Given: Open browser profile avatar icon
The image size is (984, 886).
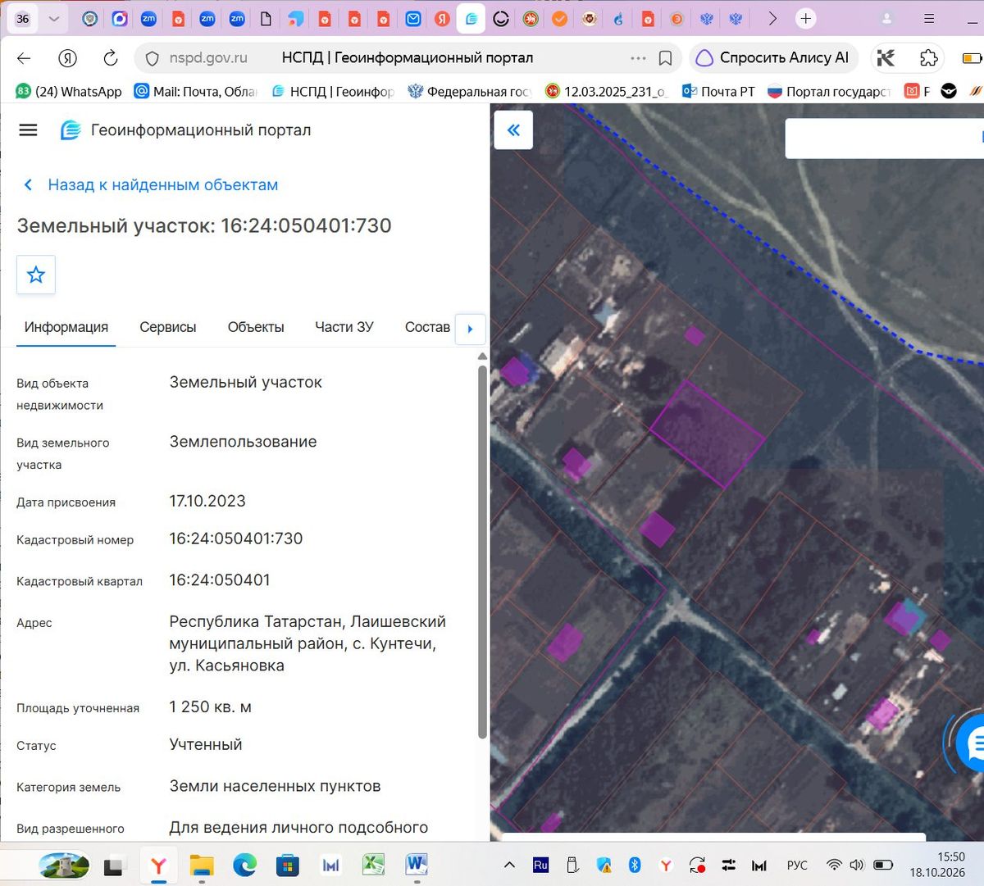Looking at the screenshot, I should (886, 18).
